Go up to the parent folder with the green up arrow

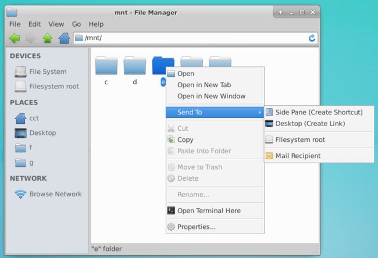coord(48,38)
